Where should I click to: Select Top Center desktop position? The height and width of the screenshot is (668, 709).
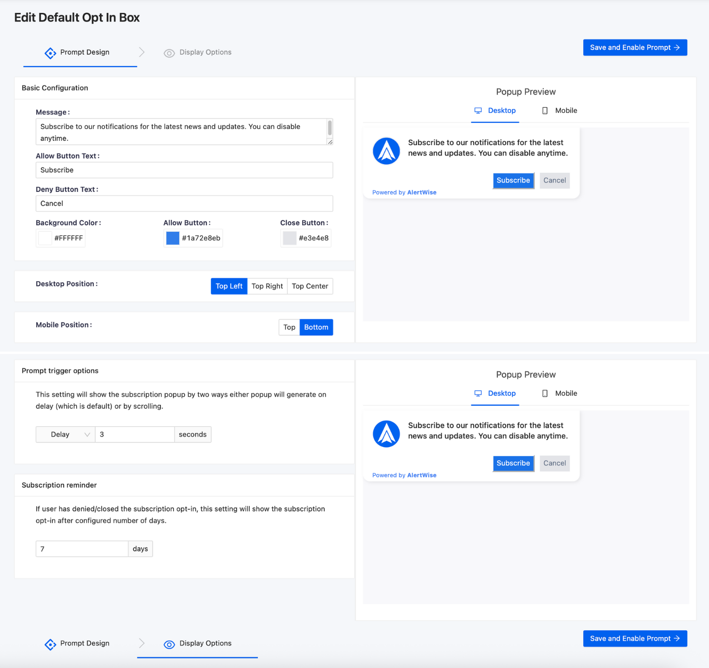tap(310, 286)
